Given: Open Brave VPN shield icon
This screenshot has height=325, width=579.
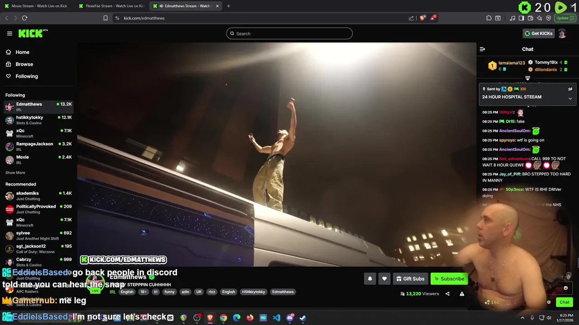Looking at the screenshot, I should point(549,18).
